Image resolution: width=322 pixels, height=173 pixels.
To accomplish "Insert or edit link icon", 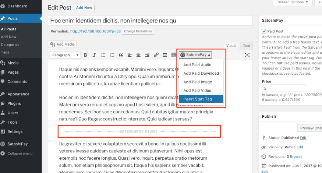I will (x=156, y=55).
